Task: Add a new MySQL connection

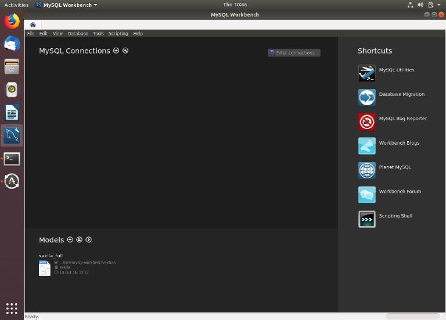Action: click(116, 51)
